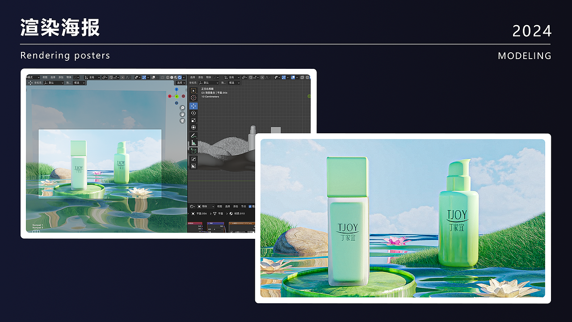Viewport: 572px width, 322px height.
Task: Open 添加 menu in left viewport
Action: [x=61, y=77]
